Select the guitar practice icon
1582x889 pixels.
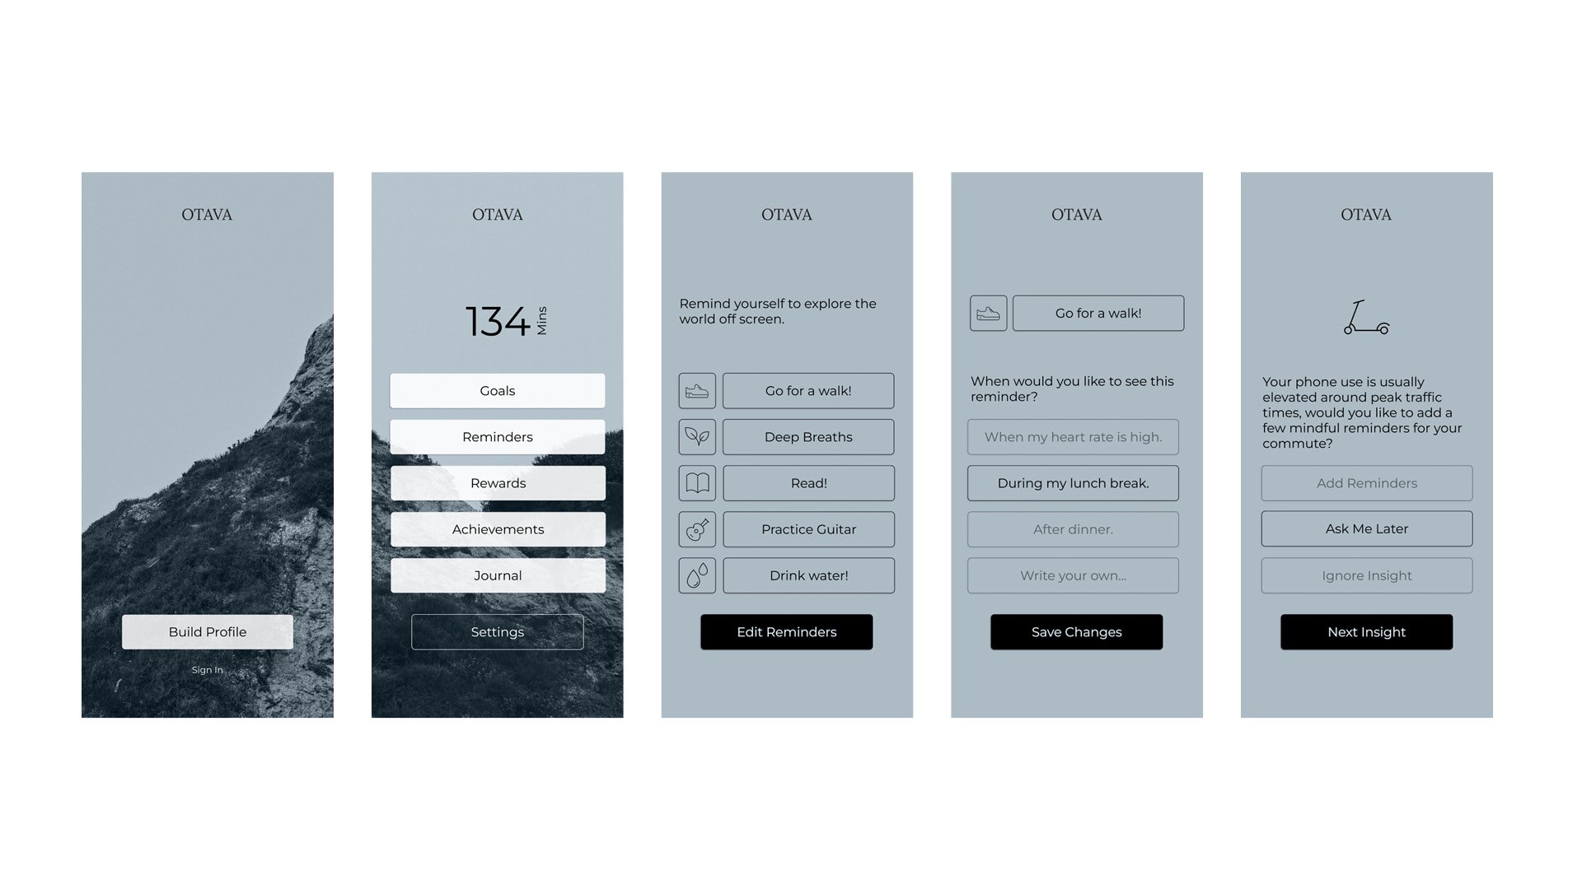tap(695, 528)
